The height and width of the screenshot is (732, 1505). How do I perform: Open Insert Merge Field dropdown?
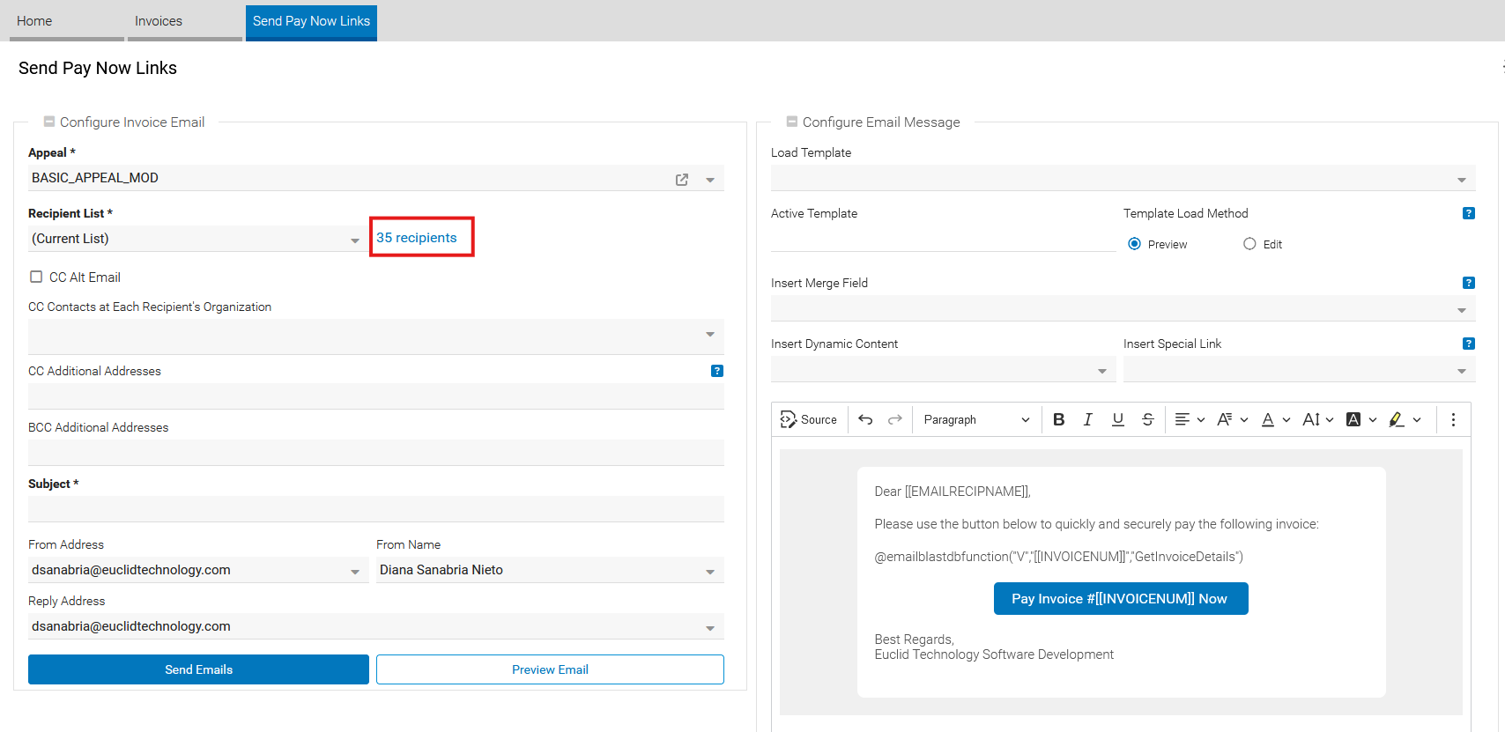click(x=1462, y=310)
